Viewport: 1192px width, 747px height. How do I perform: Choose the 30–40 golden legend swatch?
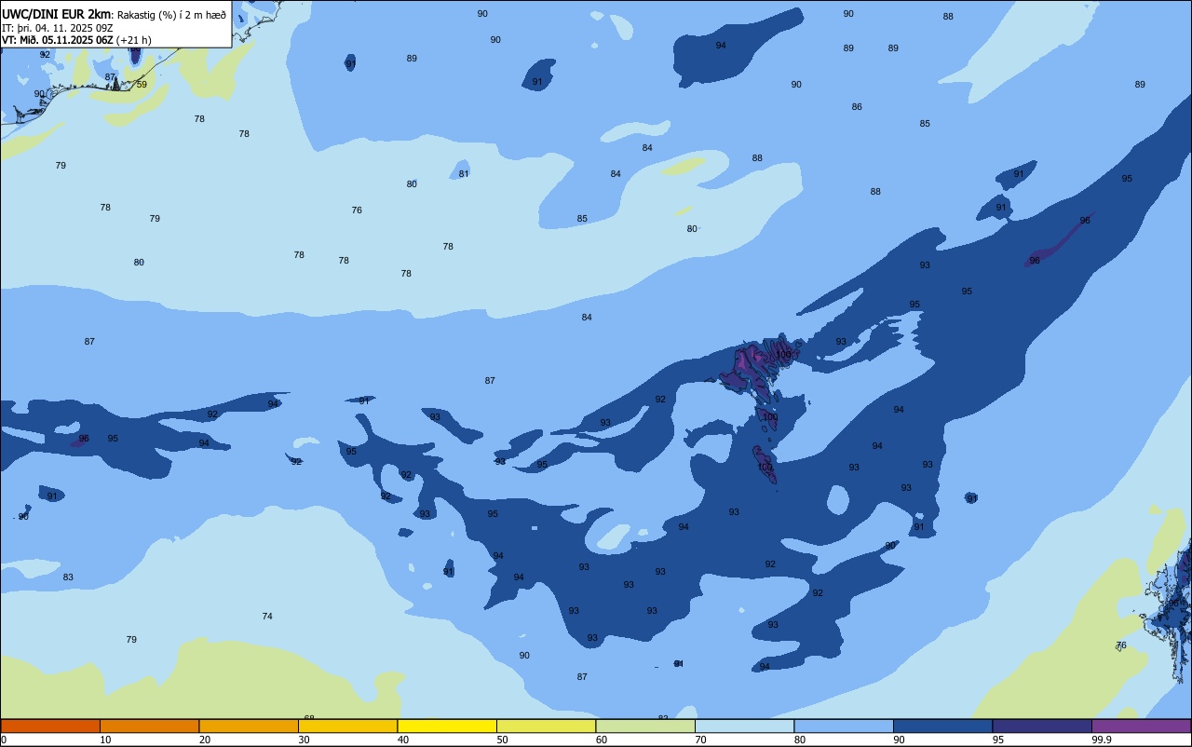coord(347,726)
